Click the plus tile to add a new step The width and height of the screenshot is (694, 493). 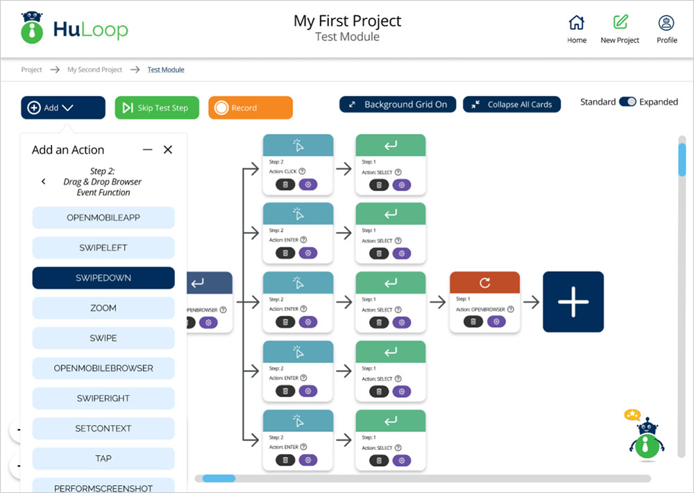pos(573,302)
